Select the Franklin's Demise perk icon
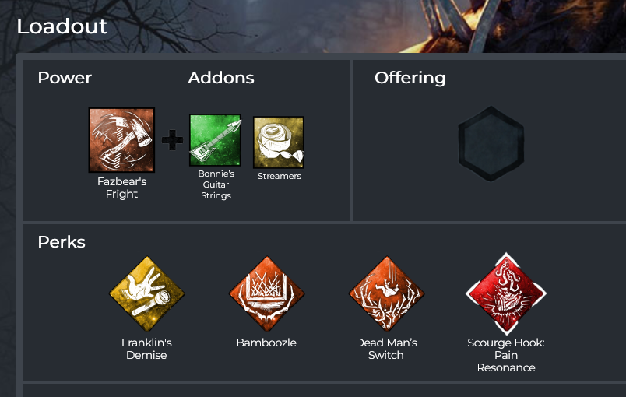Screen dimensions: 626x397 (147, 294)
